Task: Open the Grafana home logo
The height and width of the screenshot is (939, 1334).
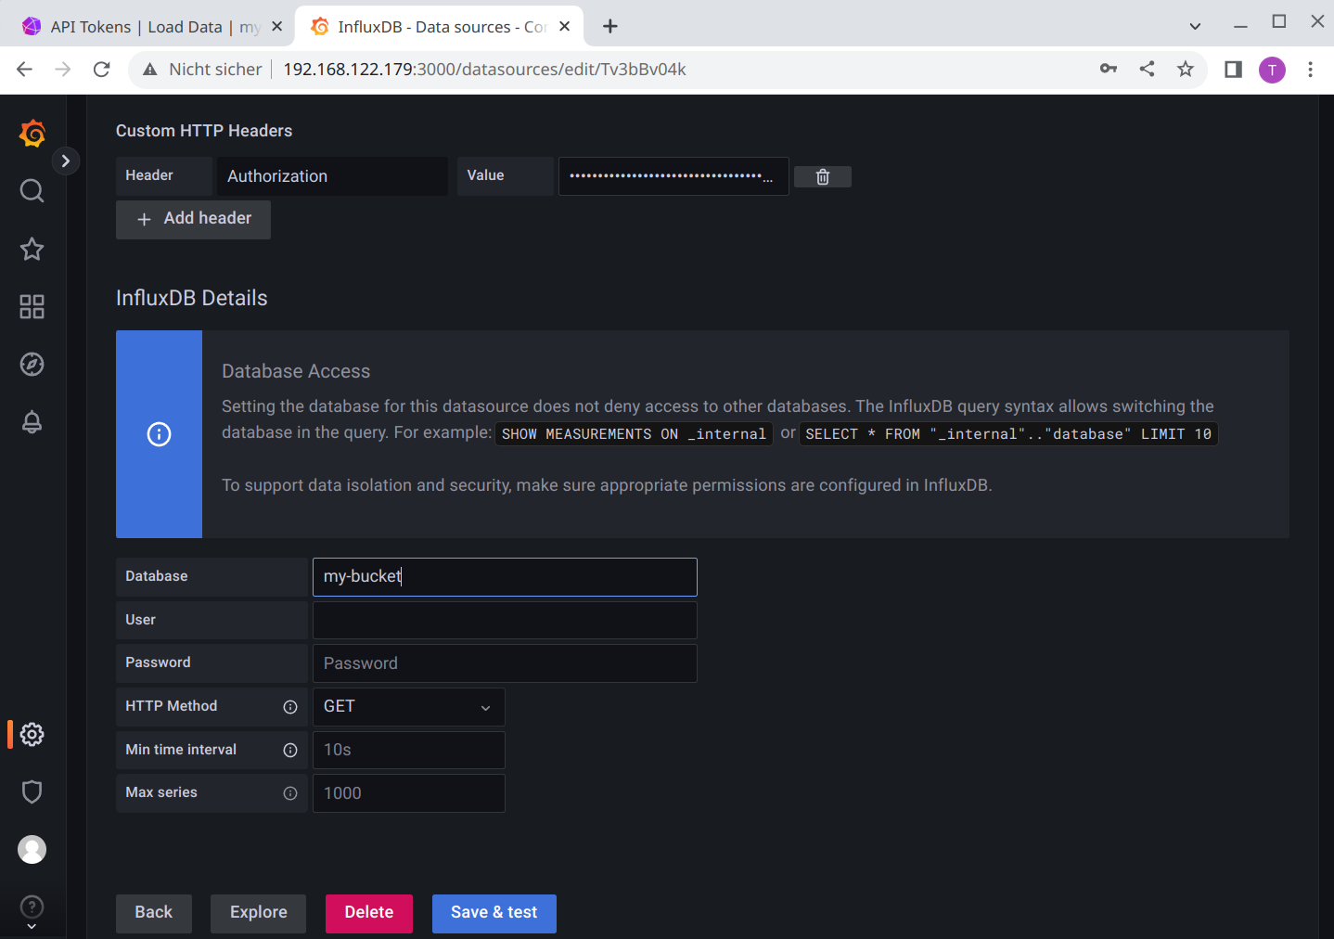Action: [x=32, y=134]
